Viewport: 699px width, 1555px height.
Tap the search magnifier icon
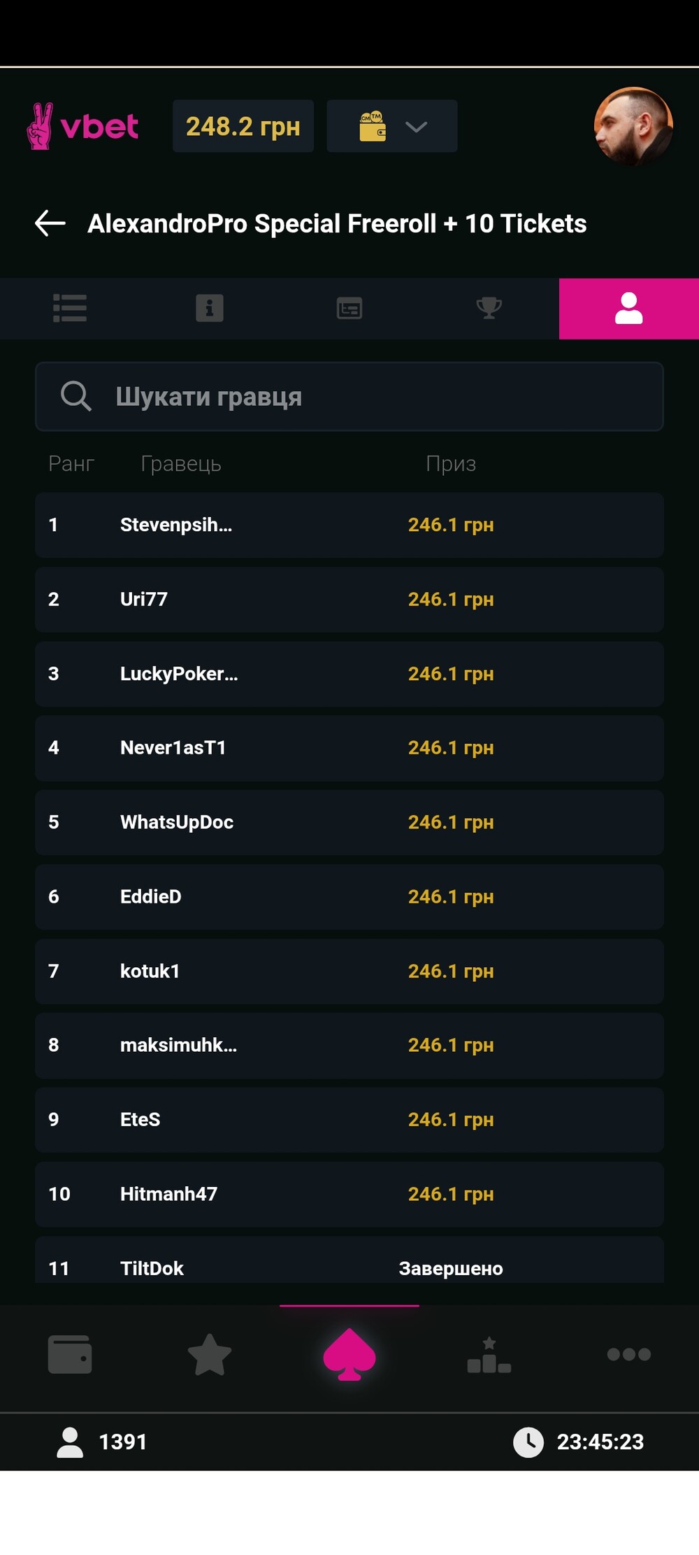click(75, 396)
